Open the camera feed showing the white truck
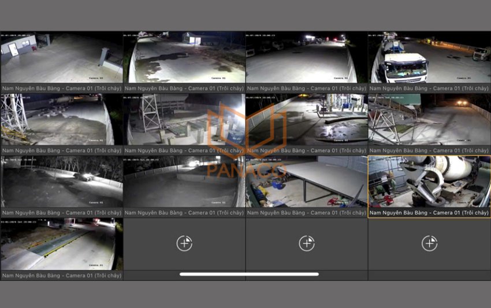Viewport: 491px width, 308px height. click(x=429, y=58)
